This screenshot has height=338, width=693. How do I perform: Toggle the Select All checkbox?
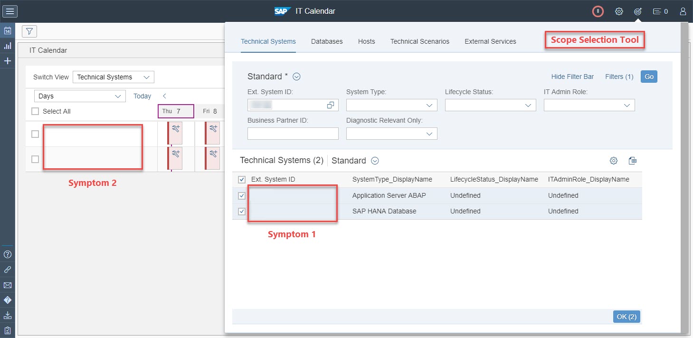tap(35, 111)
